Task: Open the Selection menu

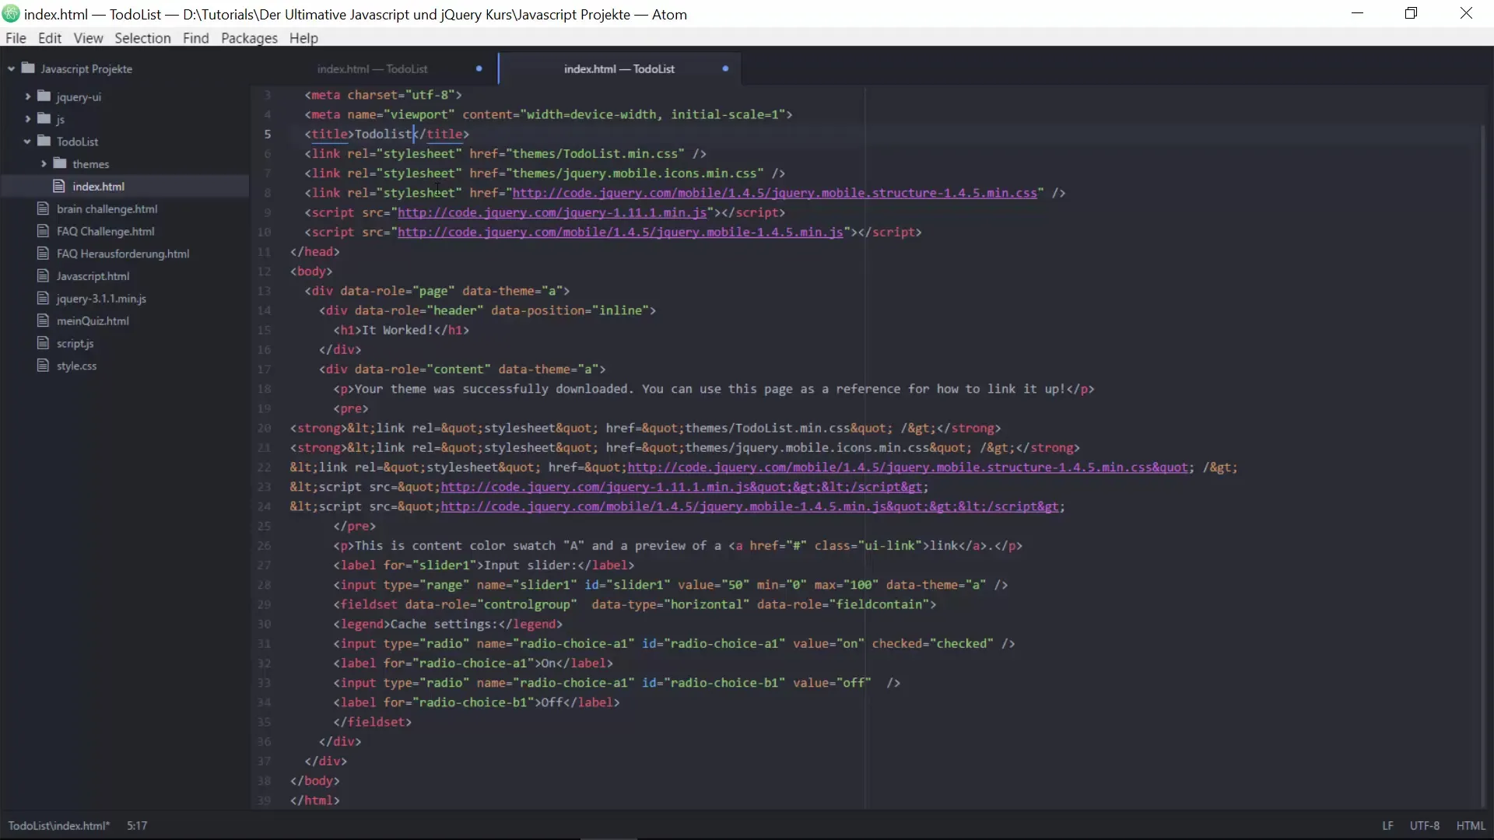Action: pyautogui.click(x=142, y=38)
